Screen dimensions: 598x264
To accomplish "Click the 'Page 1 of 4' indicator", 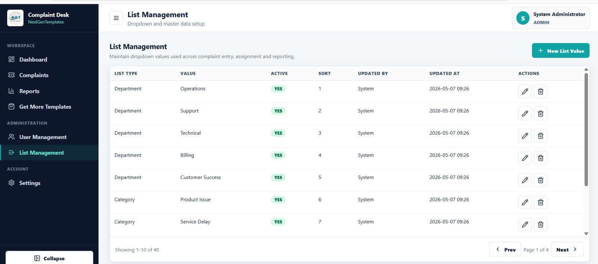I will pyautogui.click(x=536, y=250).
